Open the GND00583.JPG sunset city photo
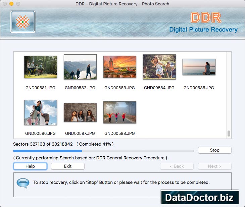The image size is (245, 207). pos(120,67)
